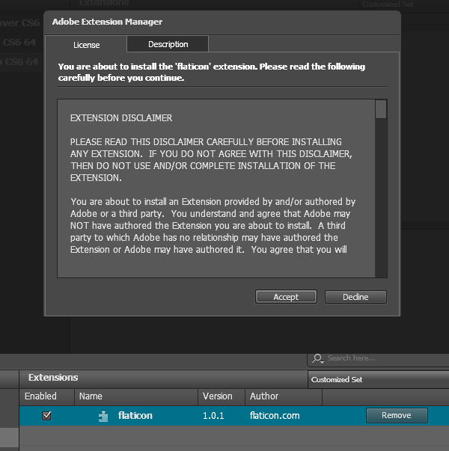The width and height of the screenshot is (449, 451).
Task: Switch to the Description tab
Action: coord(168,44)
